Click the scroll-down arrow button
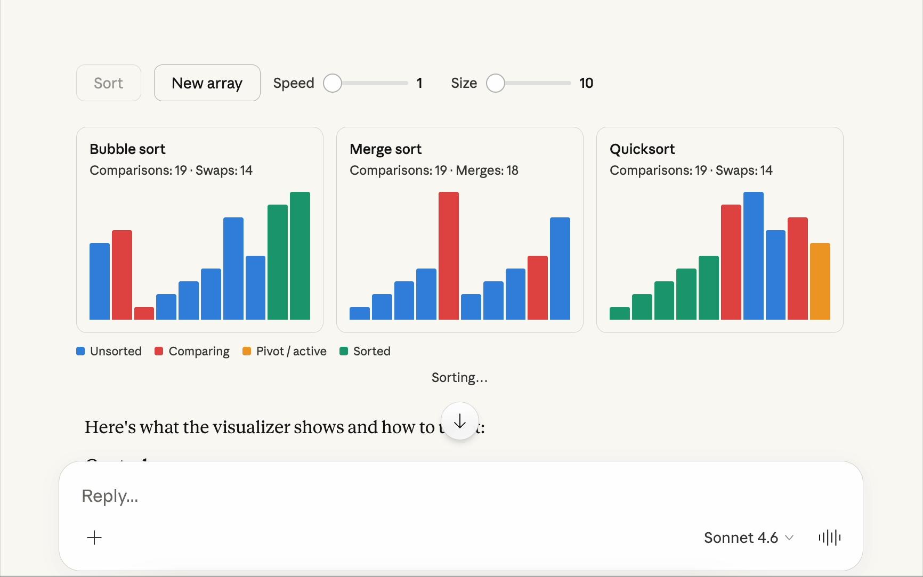The width and height of the screenshot is (923, 577). tap(460, 421)
